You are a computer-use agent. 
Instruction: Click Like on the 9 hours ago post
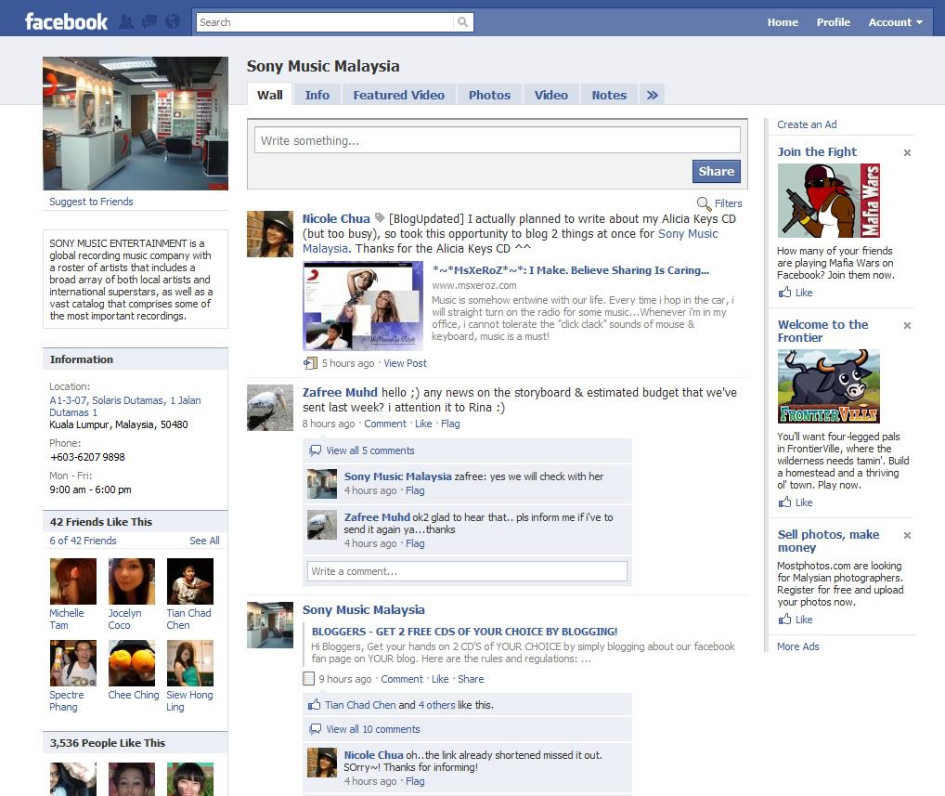coord(440,679)
